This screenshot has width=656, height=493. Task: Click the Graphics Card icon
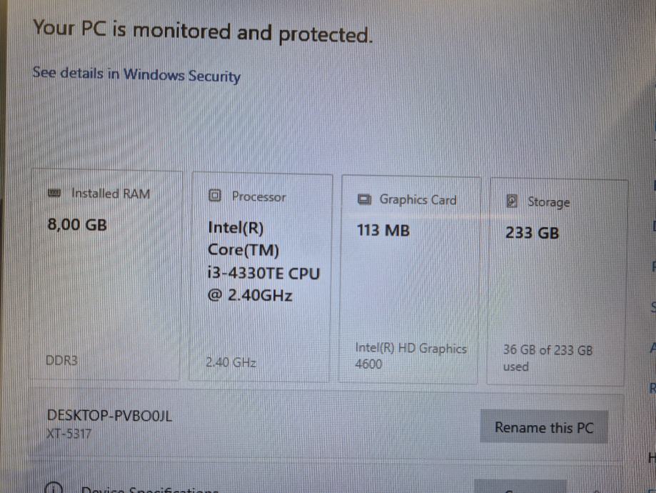pos(364,200)
